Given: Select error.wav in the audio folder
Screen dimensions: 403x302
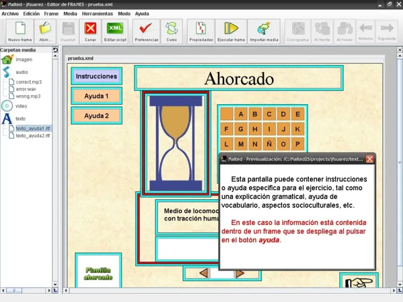Looking at the screenshot, I should click(x=23, y=89).
